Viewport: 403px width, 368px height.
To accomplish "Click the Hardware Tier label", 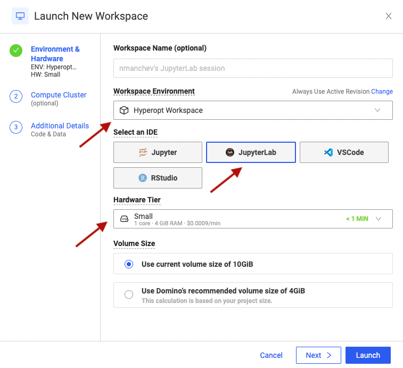I will [137, 200].
